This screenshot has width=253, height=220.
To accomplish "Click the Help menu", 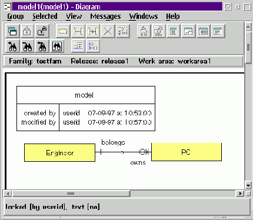I will pyautogui.click(x=173, y=16).
